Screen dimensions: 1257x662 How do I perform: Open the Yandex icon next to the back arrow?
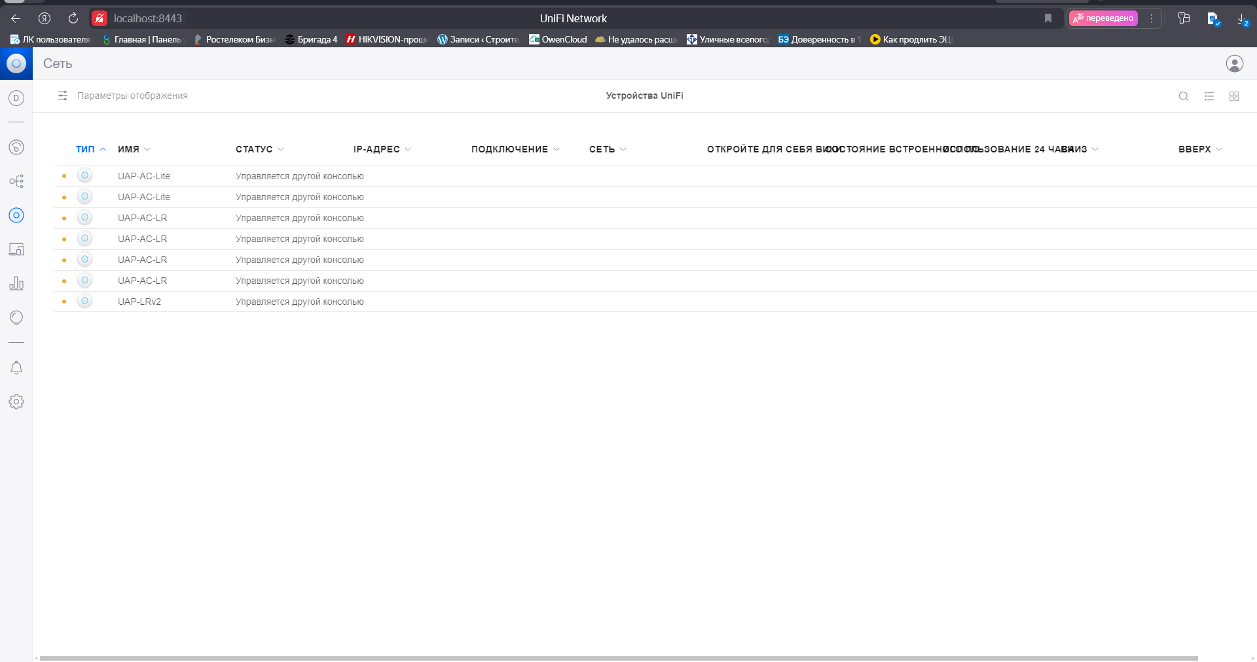45,18
